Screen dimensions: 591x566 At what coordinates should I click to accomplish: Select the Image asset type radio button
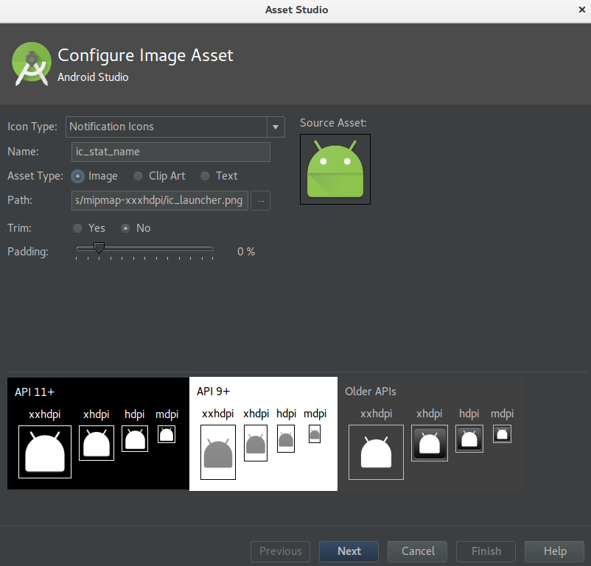pyautogui.click(x=77, y=176)
